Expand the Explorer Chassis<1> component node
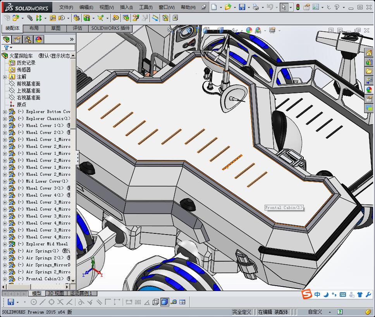This screenshot has height=317, width=375. point(5,118)
